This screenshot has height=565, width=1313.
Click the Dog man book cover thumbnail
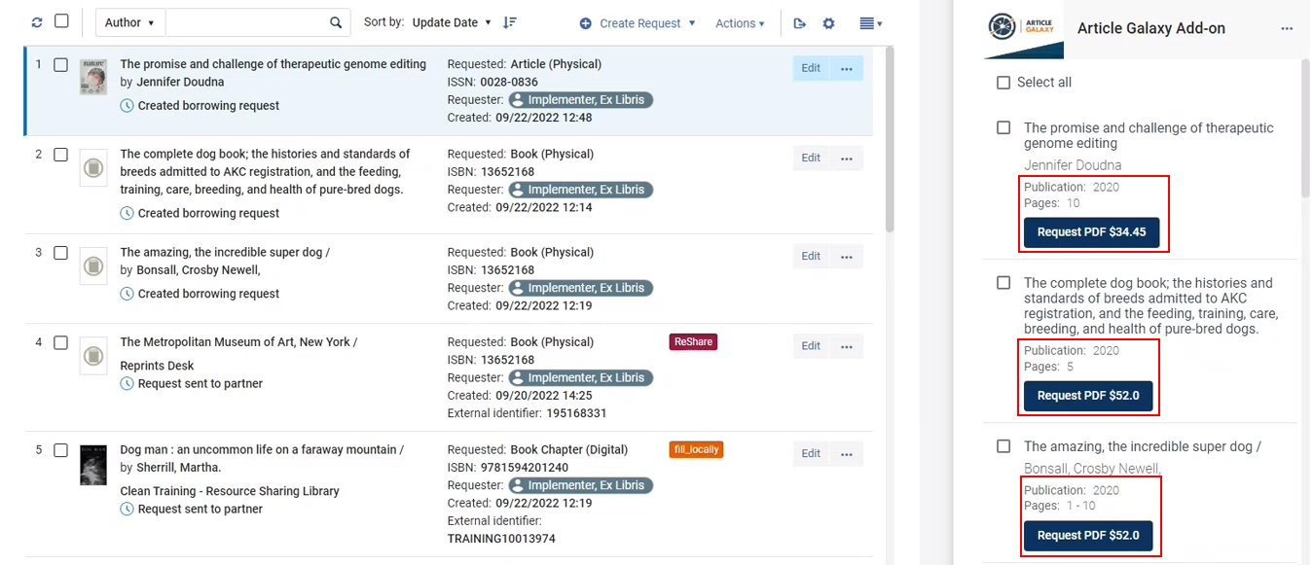pos(92,466)
